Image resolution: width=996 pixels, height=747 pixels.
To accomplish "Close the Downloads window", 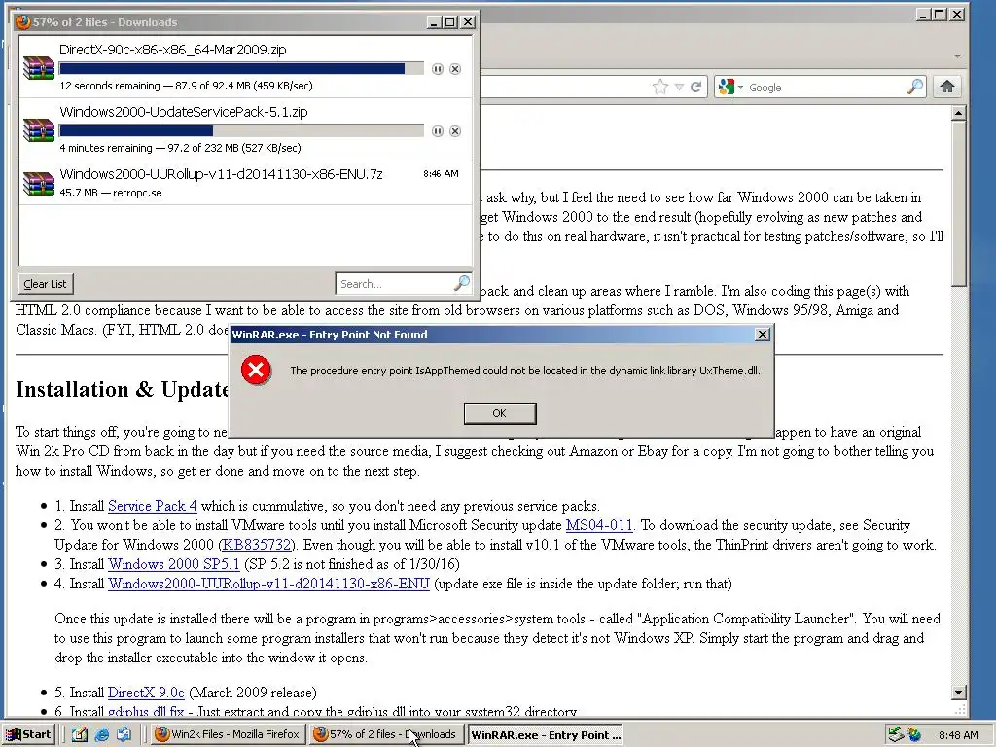I will (x=468, y=22).
